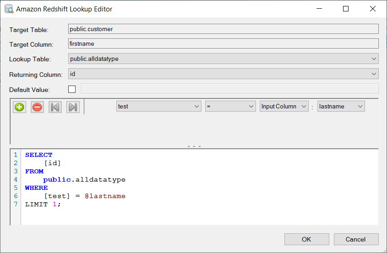Click the Default Value text field
This screenshot has width=387, height=253.
click(229, 88)
